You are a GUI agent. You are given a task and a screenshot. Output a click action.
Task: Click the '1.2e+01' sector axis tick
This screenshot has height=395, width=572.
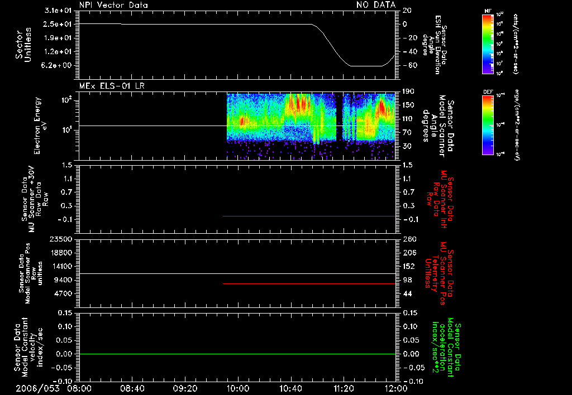[58, 52]
